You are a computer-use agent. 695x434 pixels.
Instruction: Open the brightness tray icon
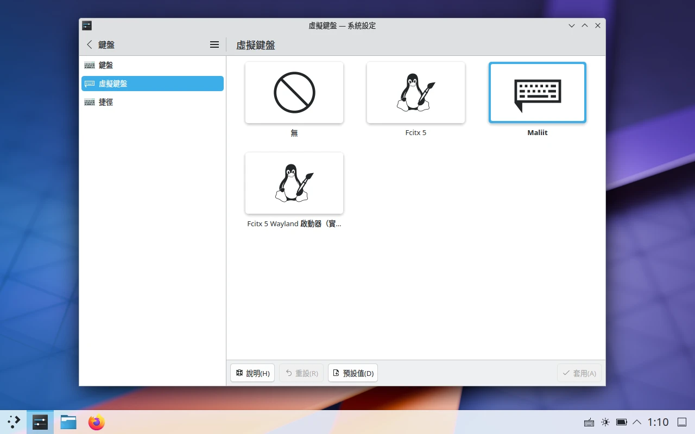point(605,422)
